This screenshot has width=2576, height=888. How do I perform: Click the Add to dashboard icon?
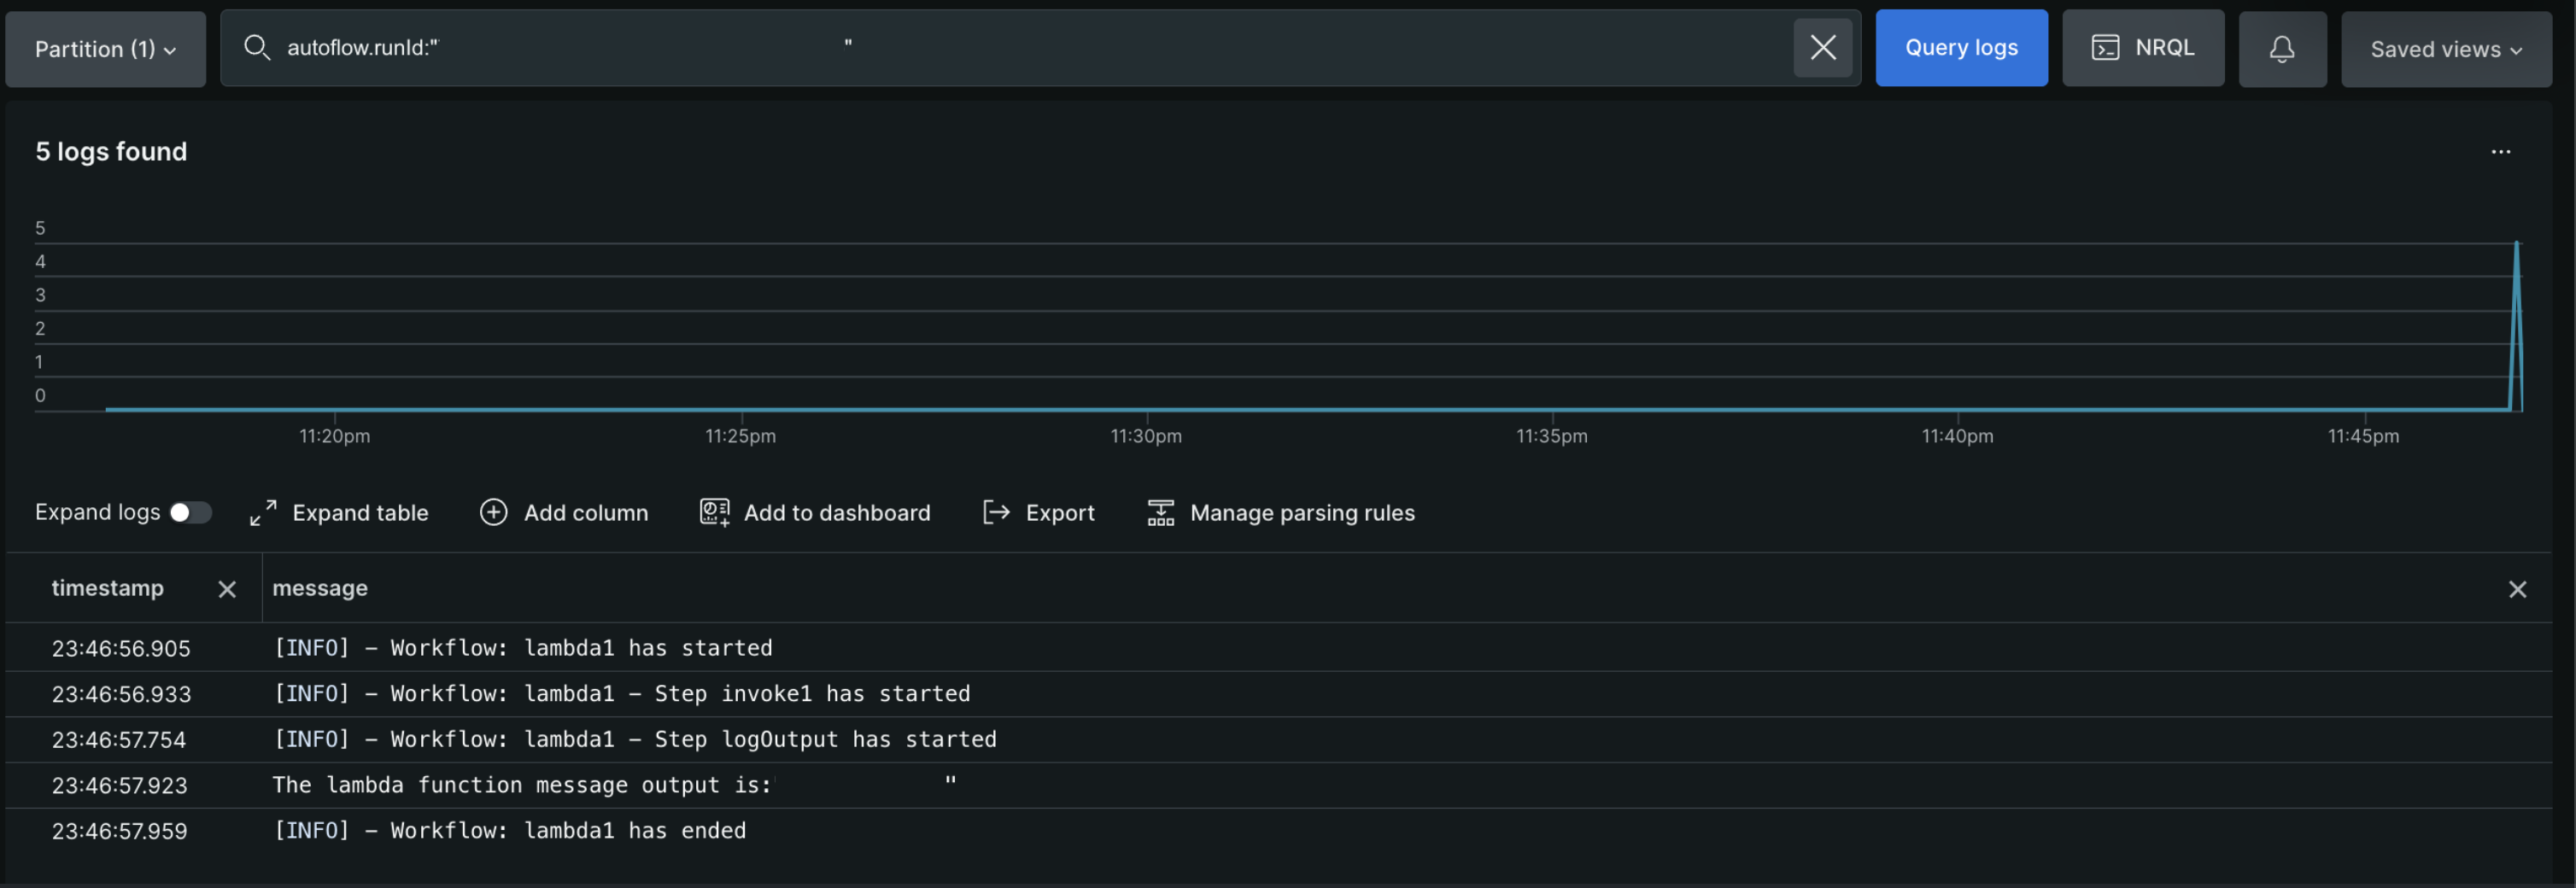[713, 512]
